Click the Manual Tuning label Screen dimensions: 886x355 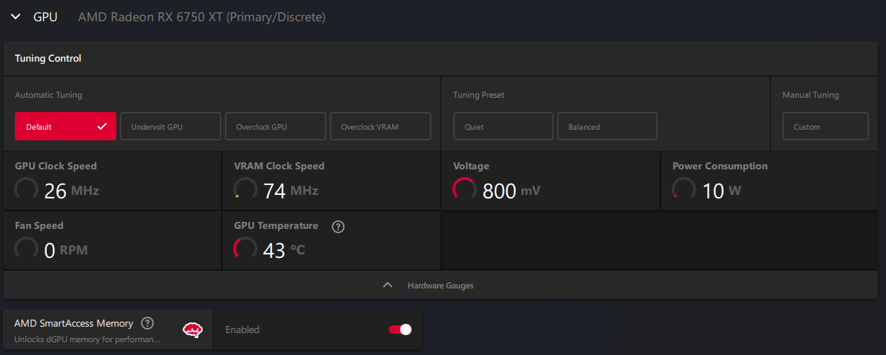810,95
